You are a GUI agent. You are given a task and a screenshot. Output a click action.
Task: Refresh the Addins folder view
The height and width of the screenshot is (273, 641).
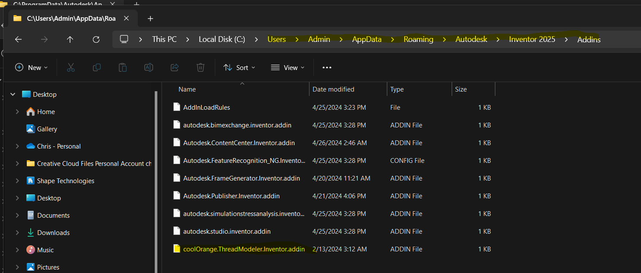click(x=96, y=39)
